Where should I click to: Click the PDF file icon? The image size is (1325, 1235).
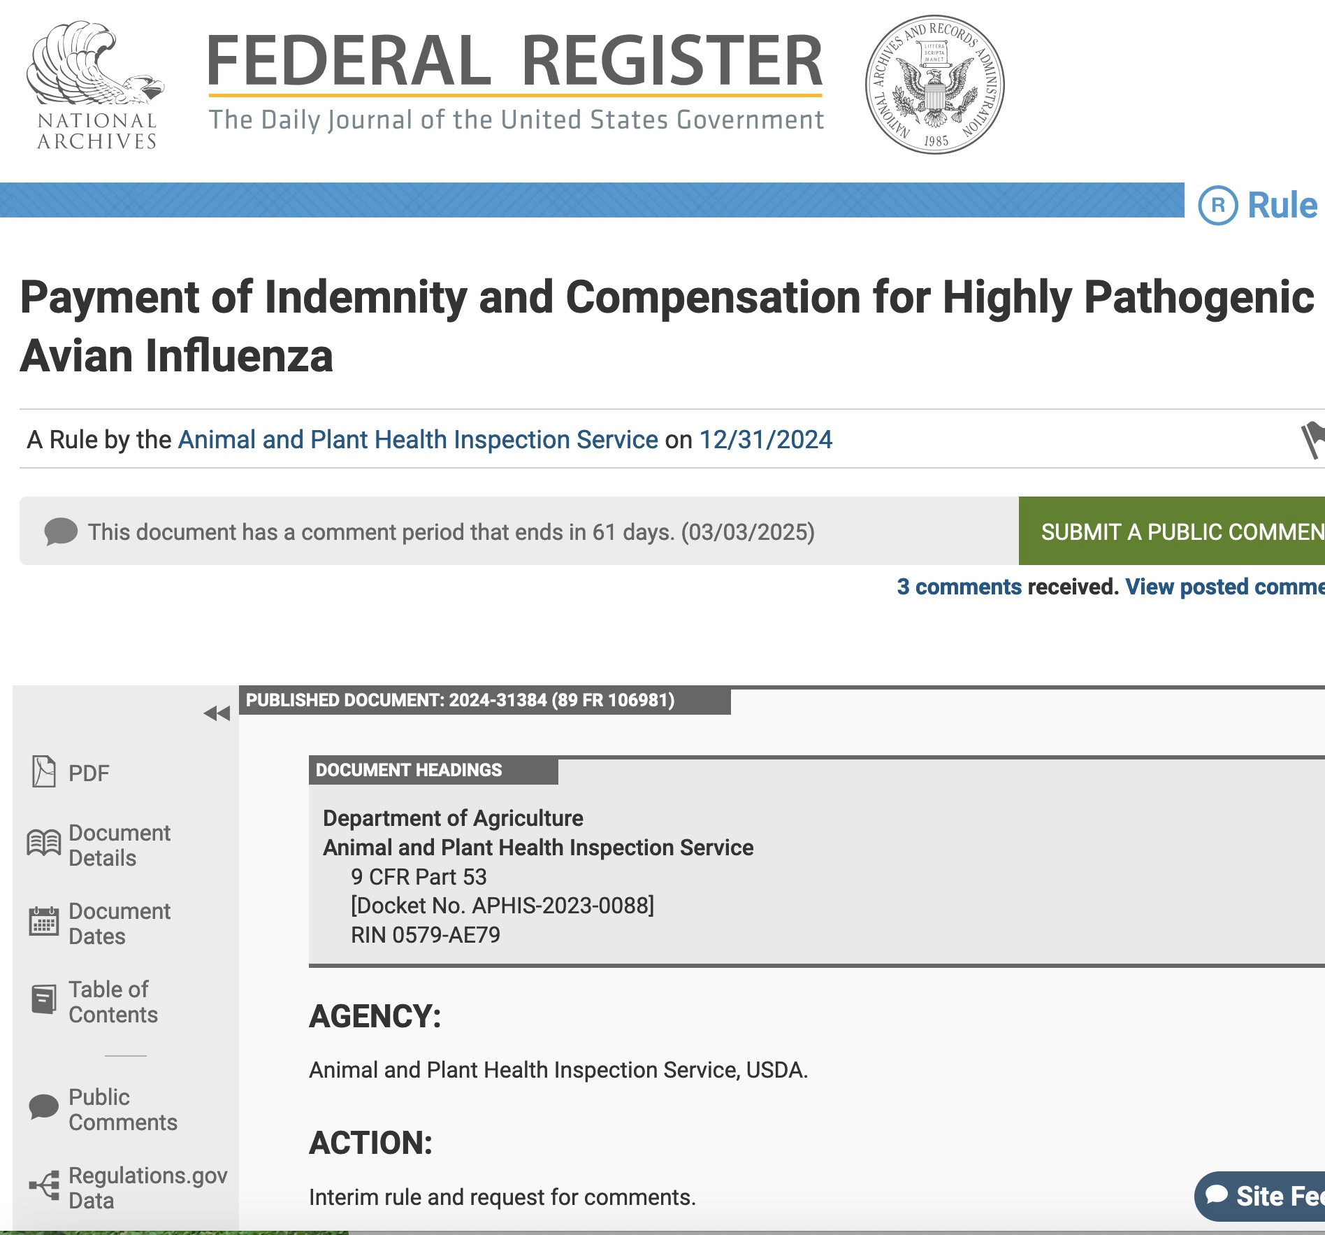pos(44,772)
